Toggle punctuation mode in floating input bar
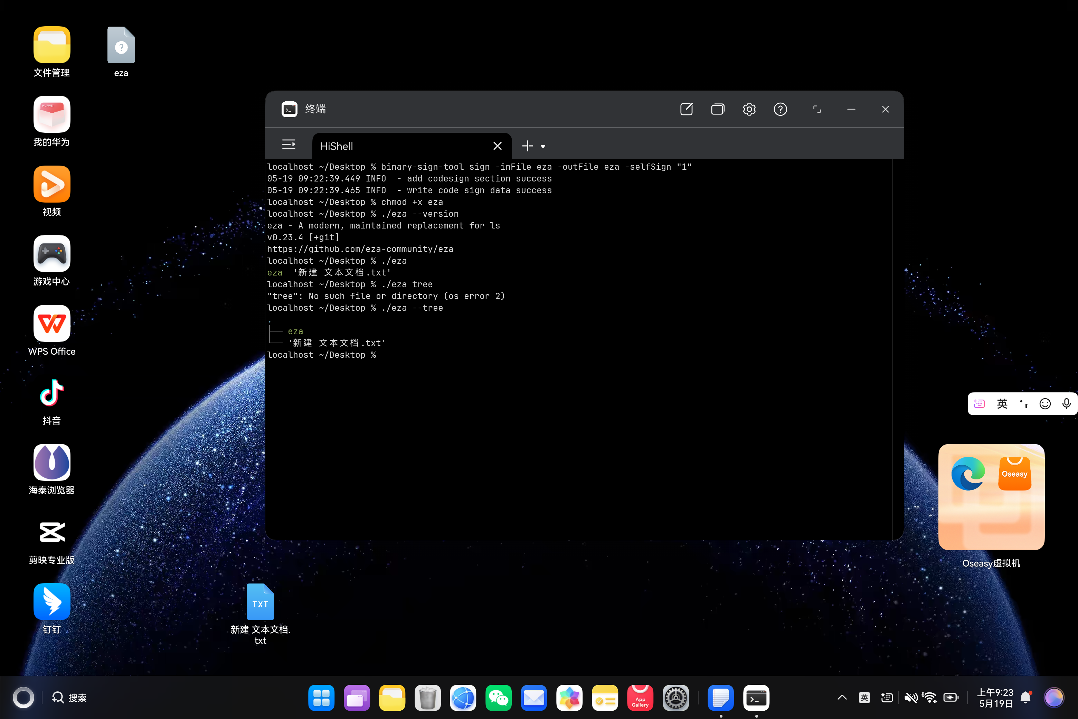Screen dimensions: 1078x719 click(x=1024, y=403)
